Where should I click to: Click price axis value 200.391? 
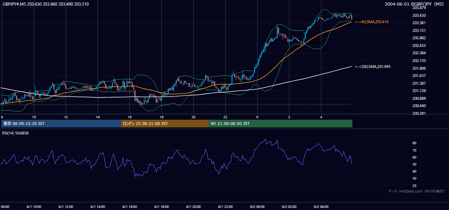point(419,113)
